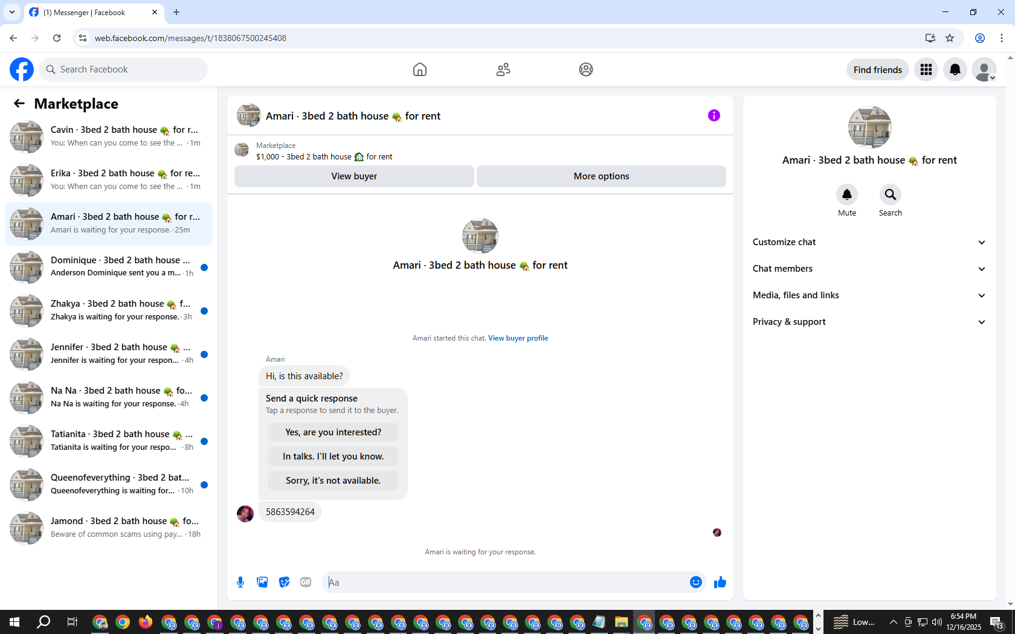1015x634 pixels.
Task: Open File Explorer from the taskbar
Action: (x=621, y=622)
